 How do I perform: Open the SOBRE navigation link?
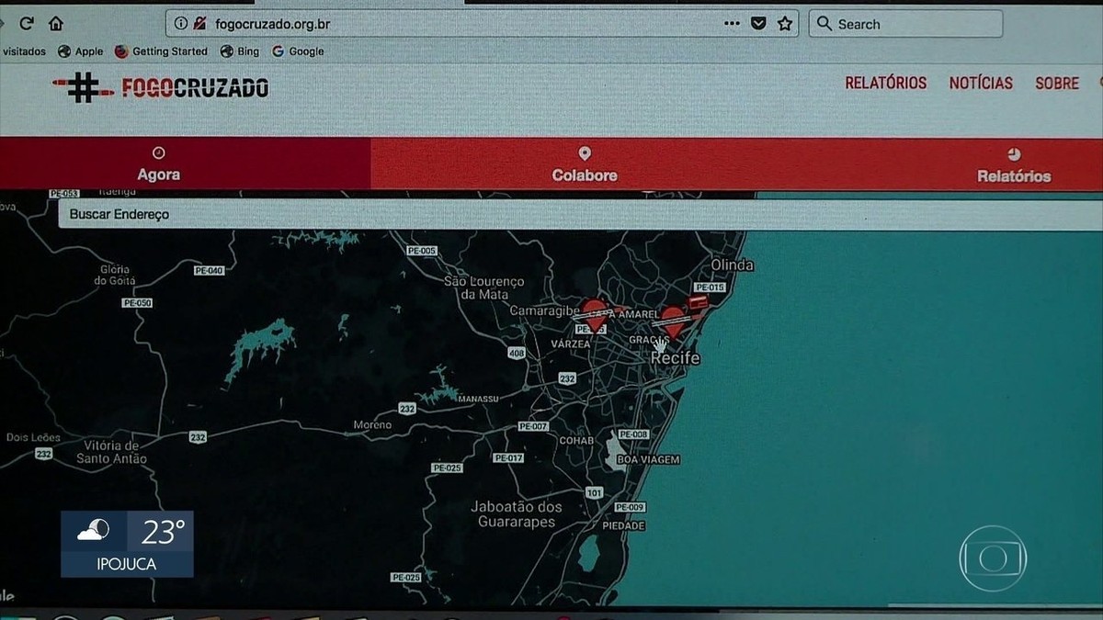(x=1057, y=83)
